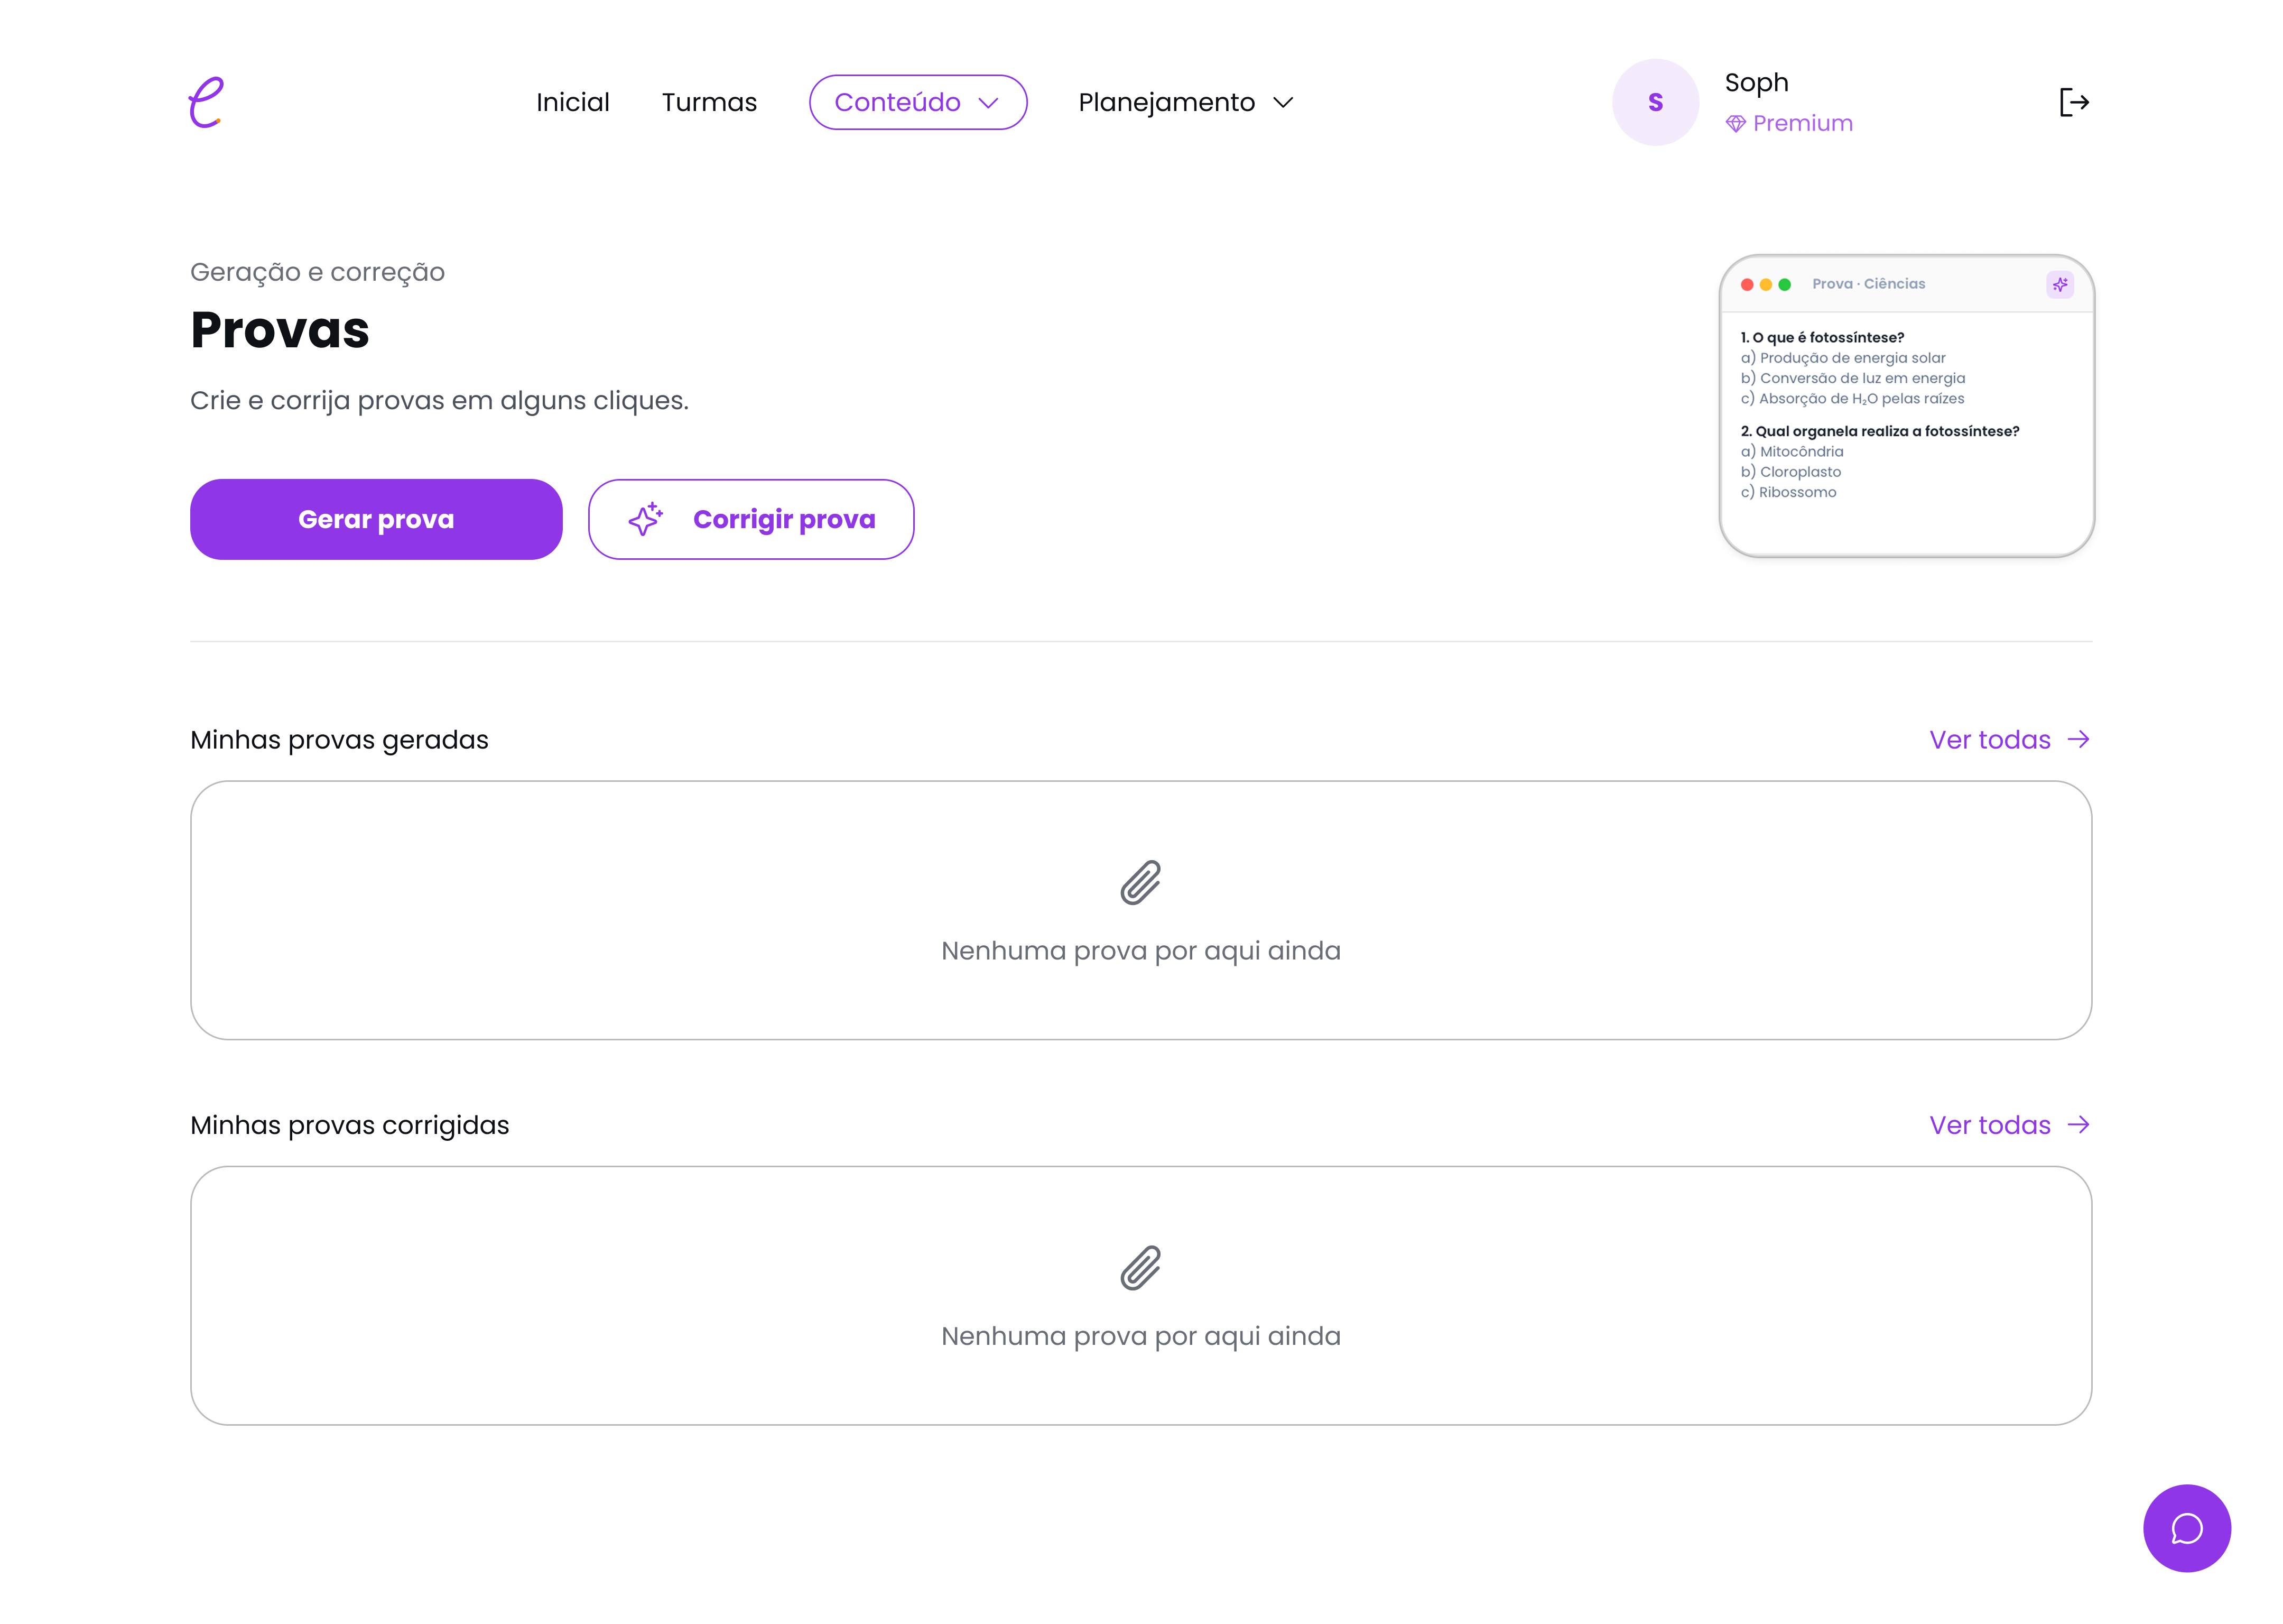Screen dimensions: 2283x1624
Task: Click the logout icon in the header
Action: [x=2074, y=102]
